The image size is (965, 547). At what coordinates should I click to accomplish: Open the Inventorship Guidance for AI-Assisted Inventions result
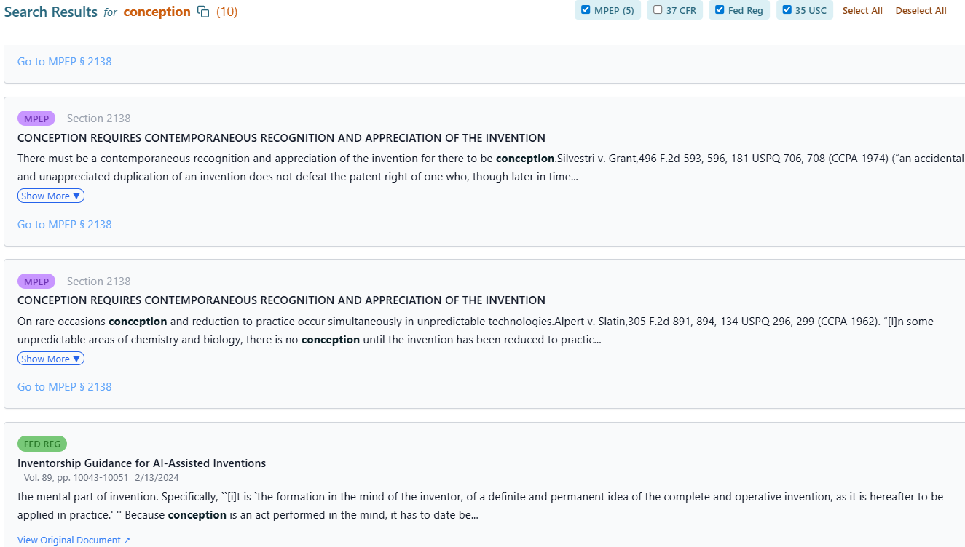point(141,463)
